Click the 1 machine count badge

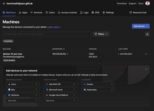point(8,41)
